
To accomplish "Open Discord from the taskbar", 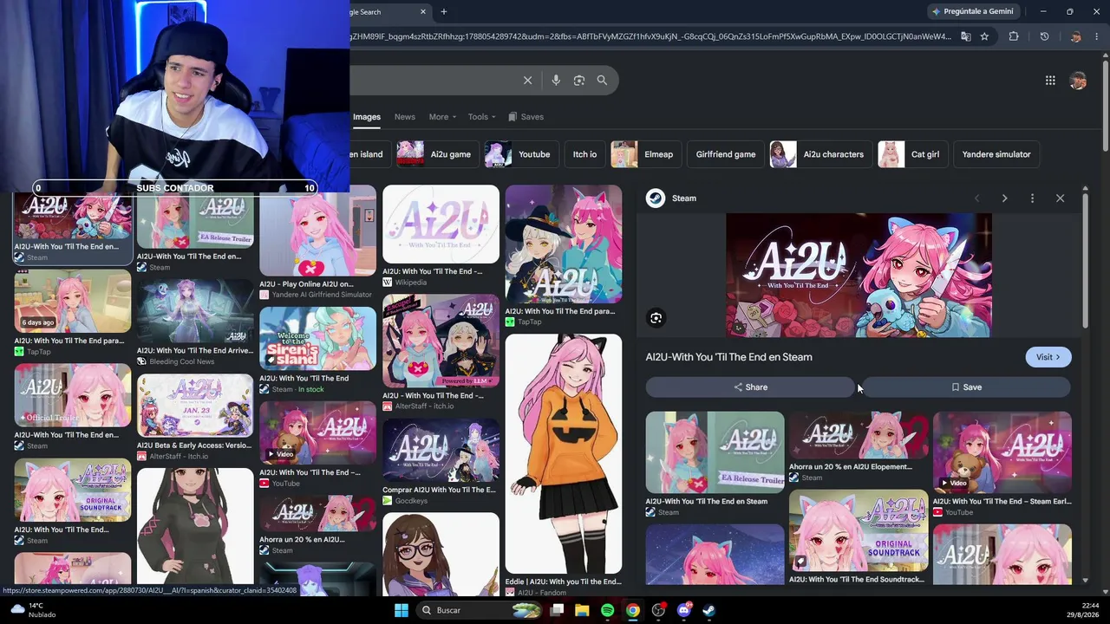I will [x=683, y=610].
